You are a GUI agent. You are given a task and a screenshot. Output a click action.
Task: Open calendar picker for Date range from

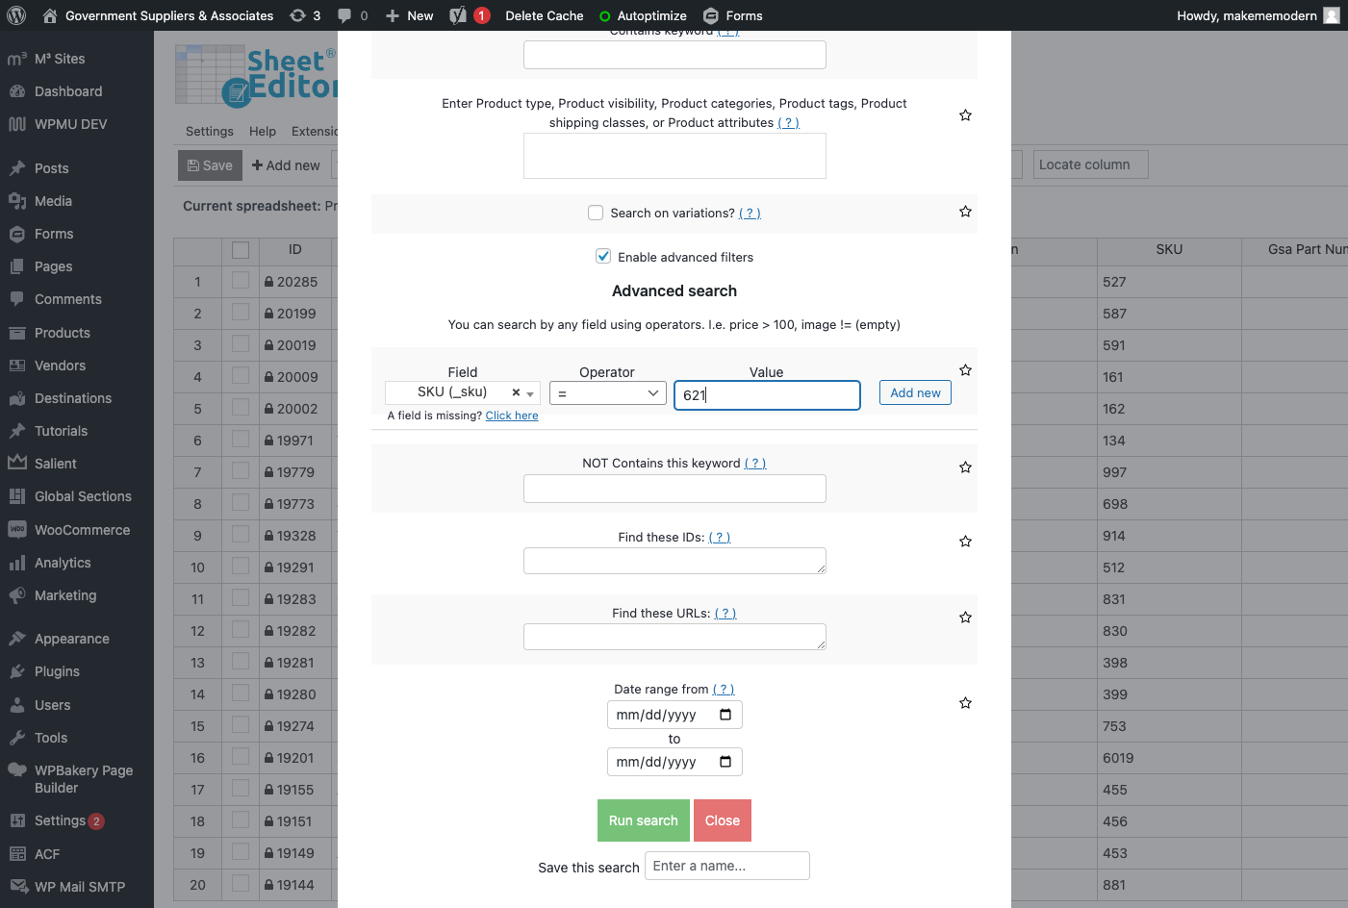pyautogui.click(x=725, y=715)
